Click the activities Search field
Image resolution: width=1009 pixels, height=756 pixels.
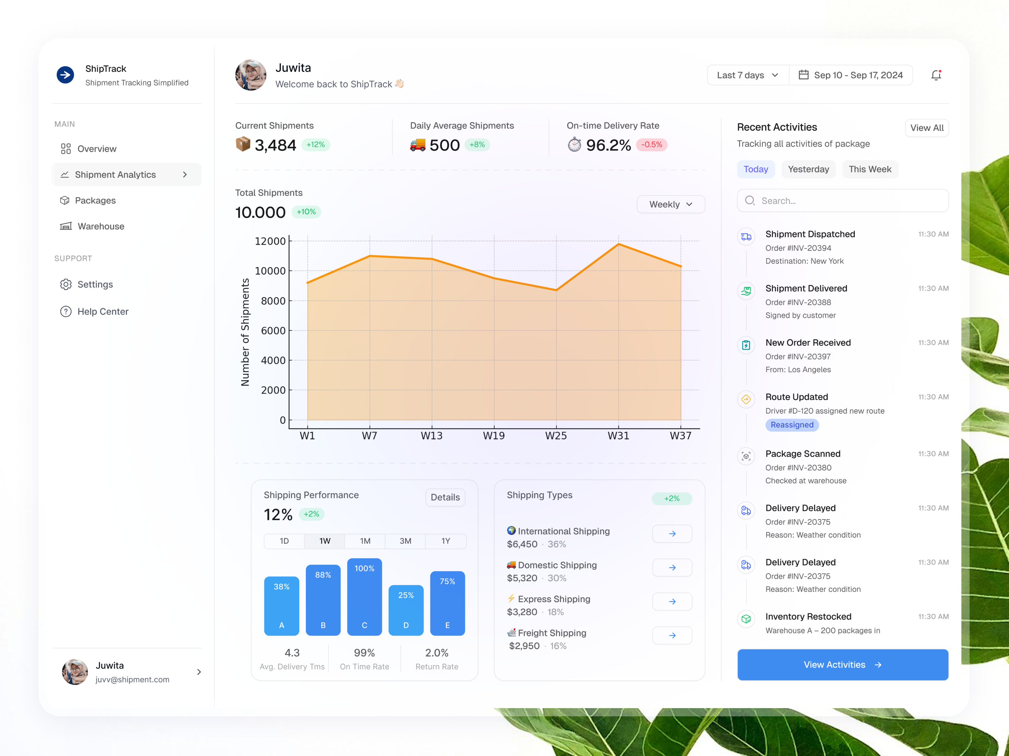pyautogui.click(x=843, y=201)
